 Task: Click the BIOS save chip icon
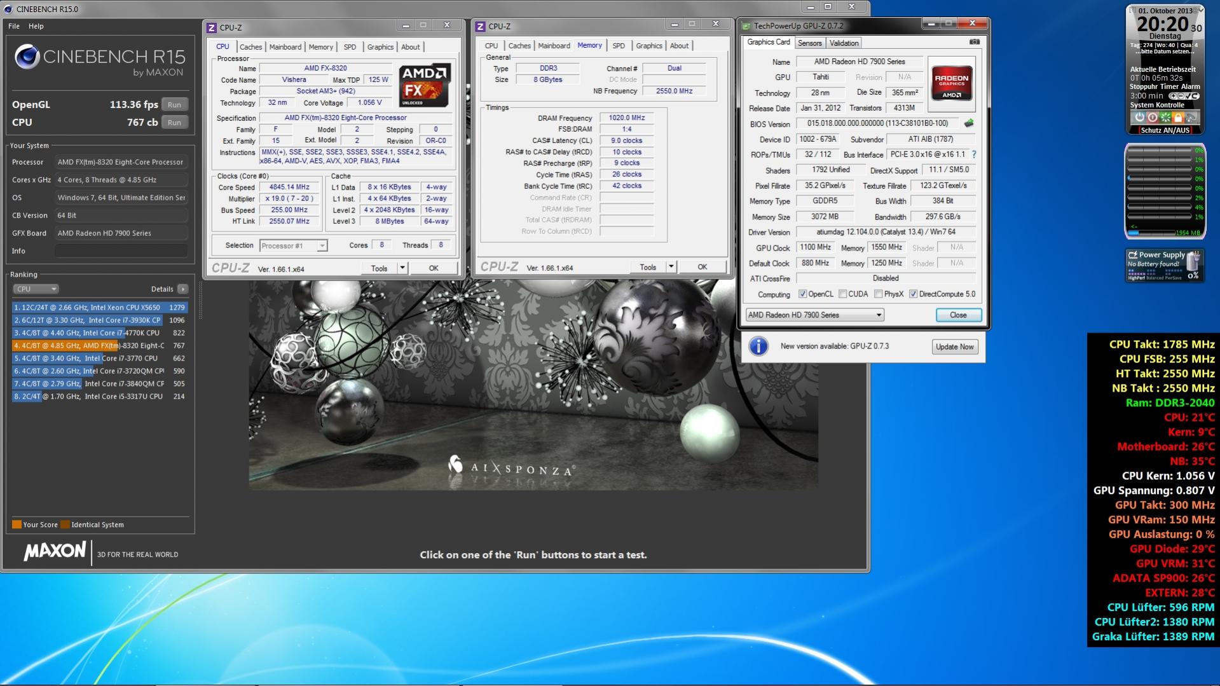pyautogui.click(x=969, y=123)
